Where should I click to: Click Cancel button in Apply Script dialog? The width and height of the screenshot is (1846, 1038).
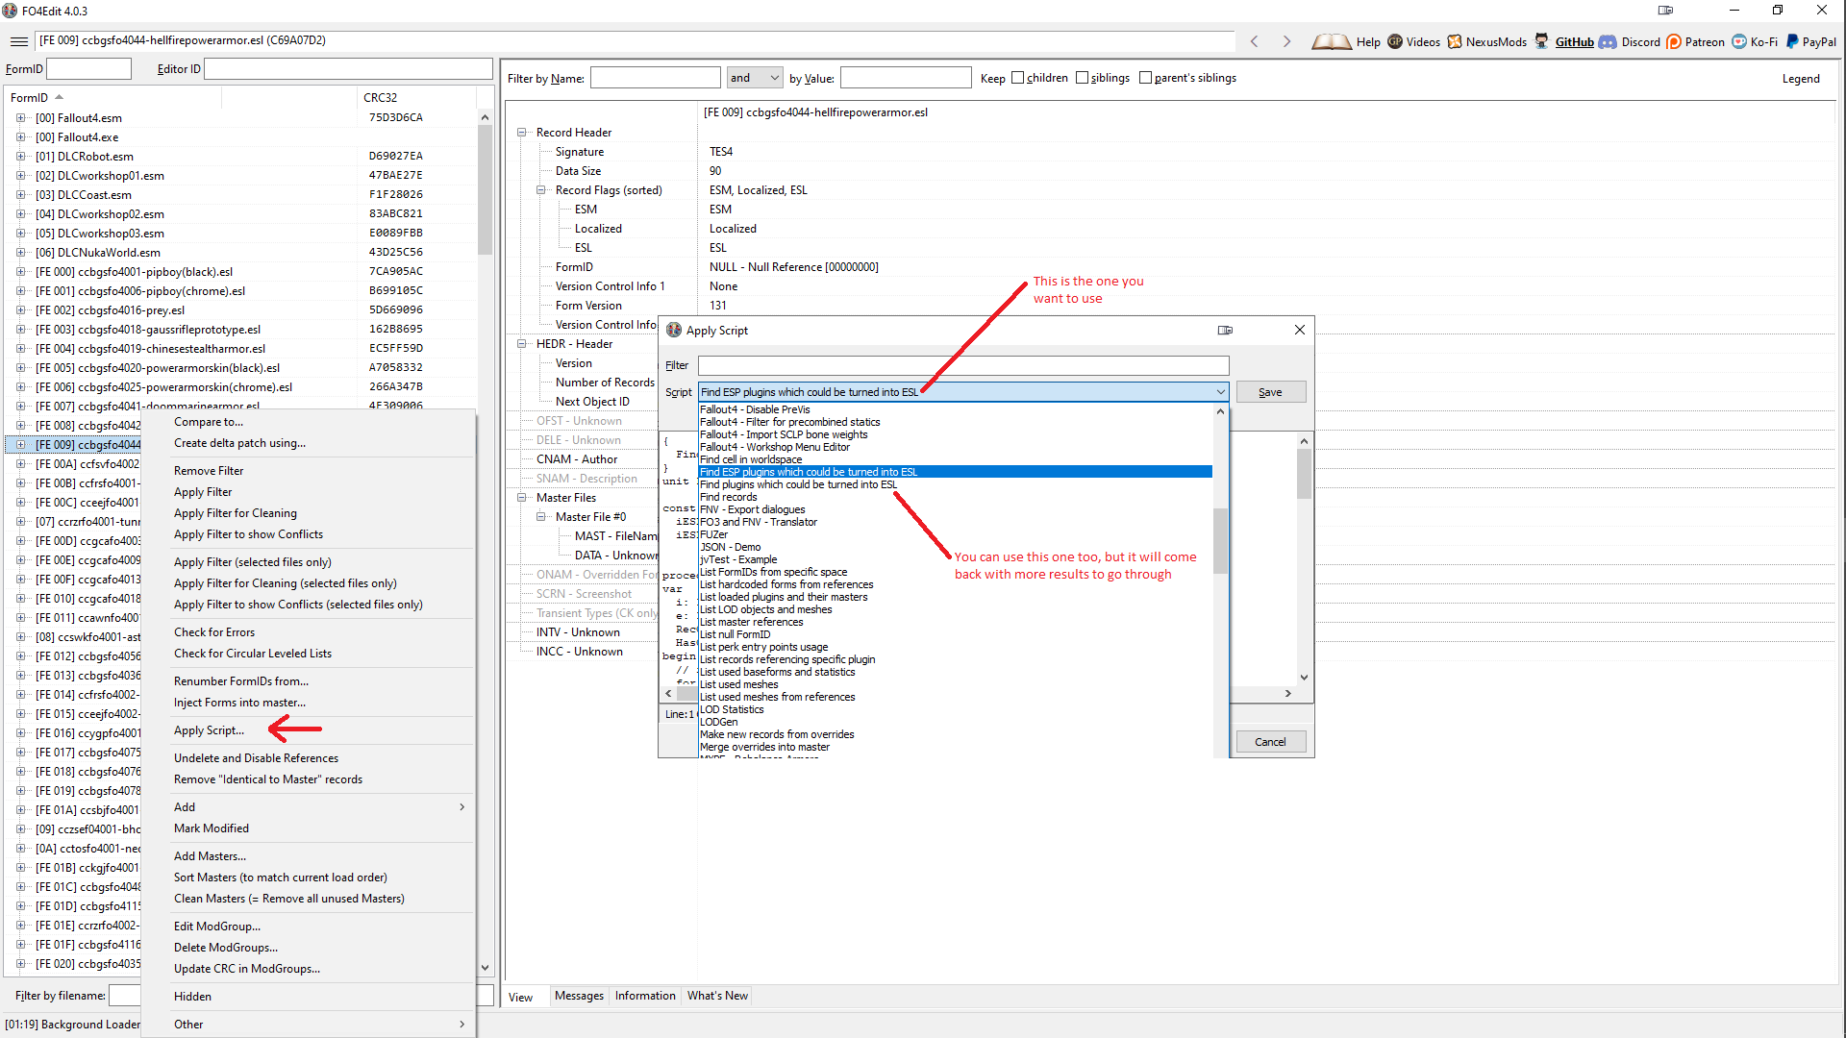(x=1269, y=741)
